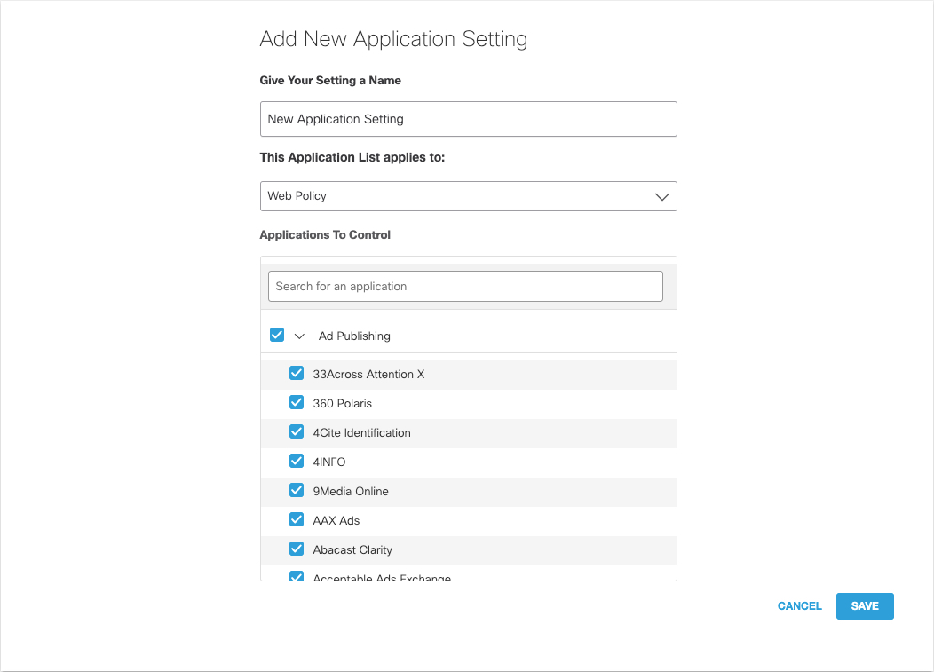
Task: Click the setting name input field
Action: (468, 119)
